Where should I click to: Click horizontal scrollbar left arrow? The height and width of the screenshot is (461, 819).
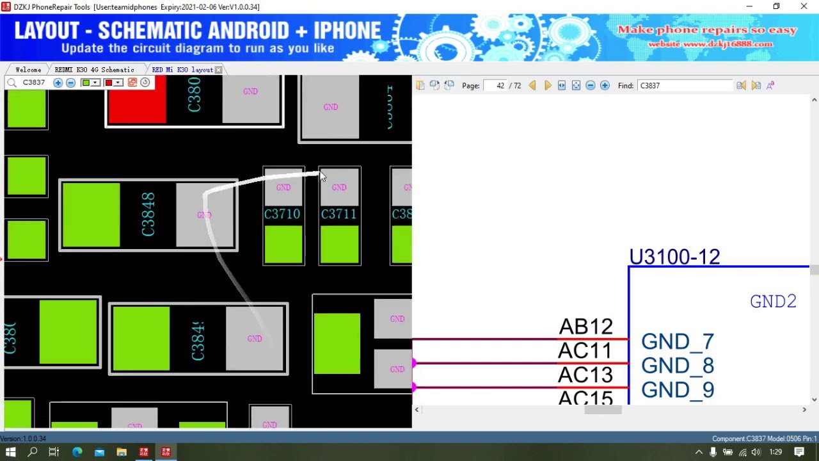click(x=417, y=410)
